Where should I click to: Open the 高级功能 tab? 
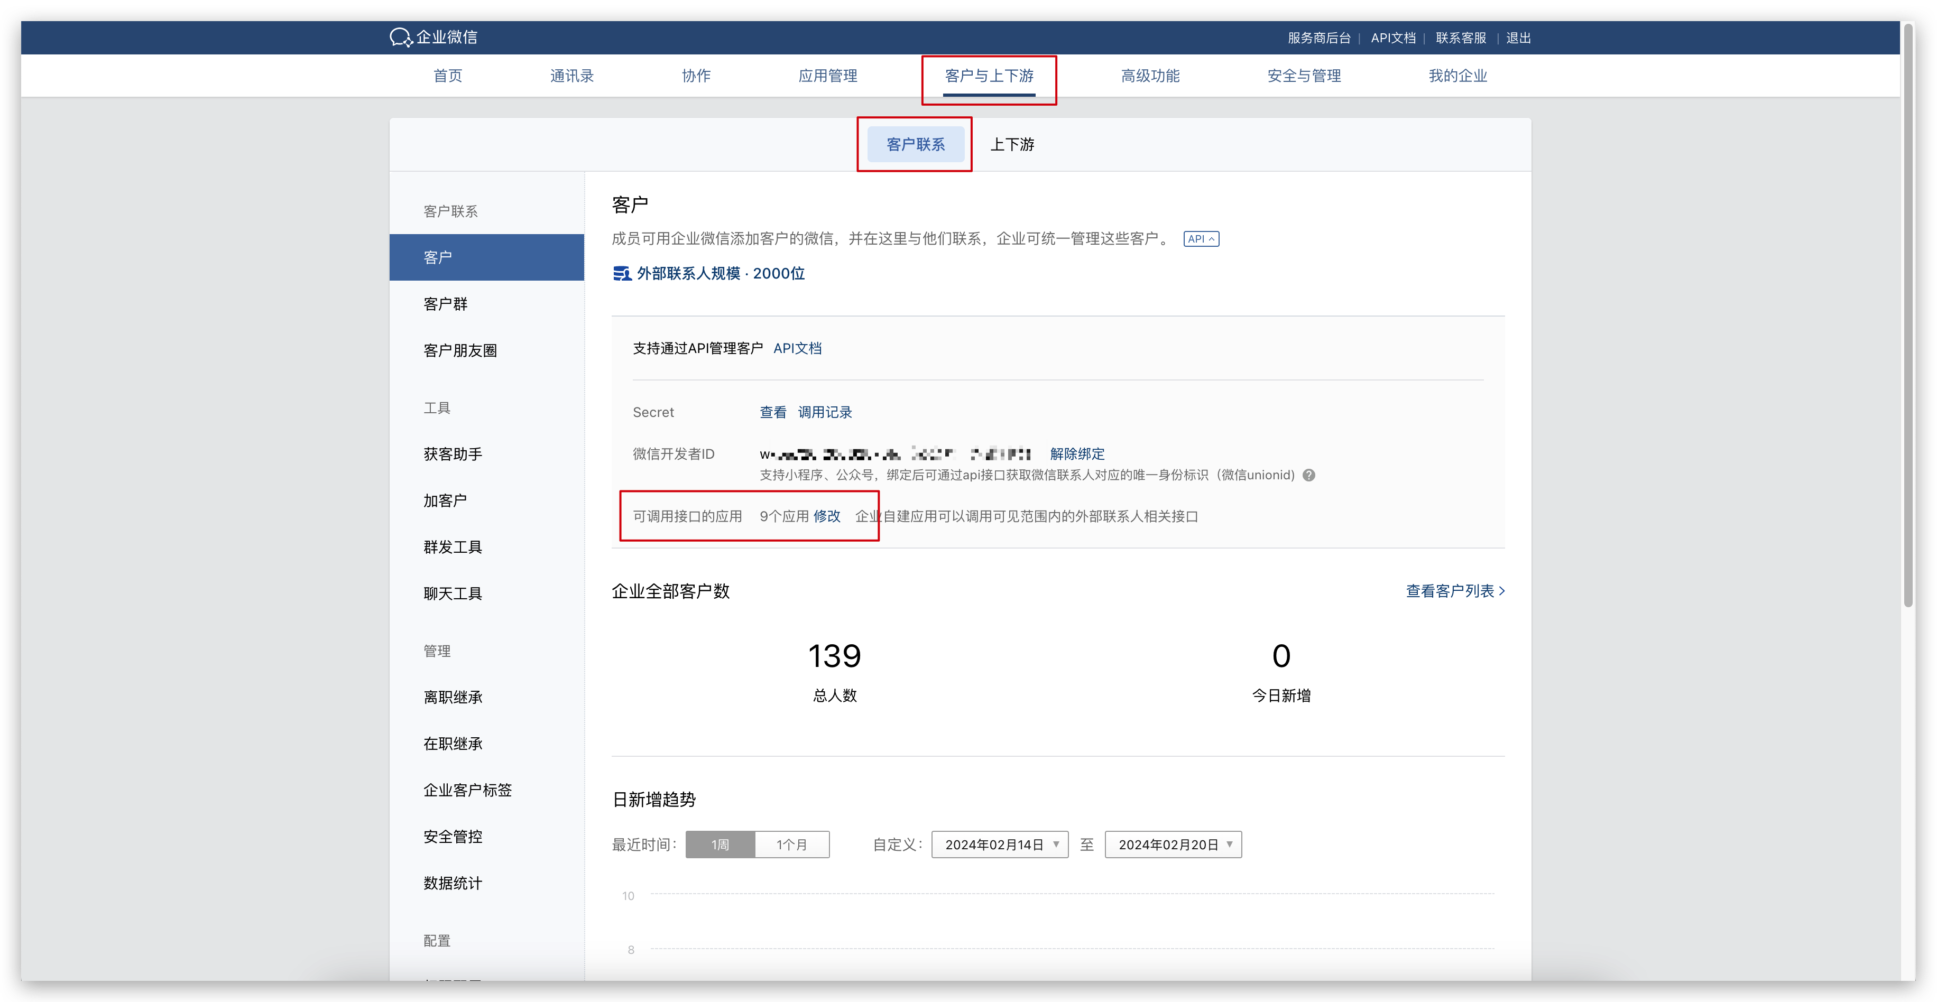[1150, 76]
